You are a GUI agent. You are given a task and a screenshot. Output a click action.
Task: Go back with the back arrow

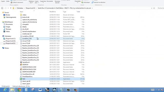coord(2,8)
